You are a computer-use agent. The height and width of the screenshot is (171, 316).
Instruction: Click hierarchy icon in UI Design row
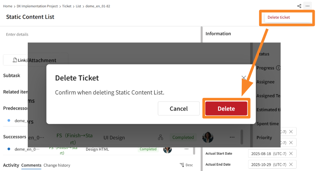161,137
